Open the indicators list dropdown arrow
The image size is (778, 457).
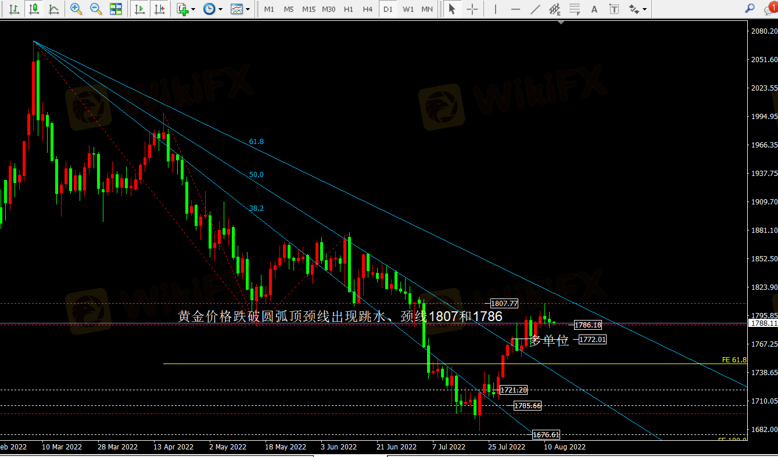click(193, 9)
